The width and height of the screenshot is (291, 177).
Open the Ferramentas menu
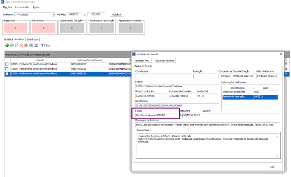[x=22, y=7]
